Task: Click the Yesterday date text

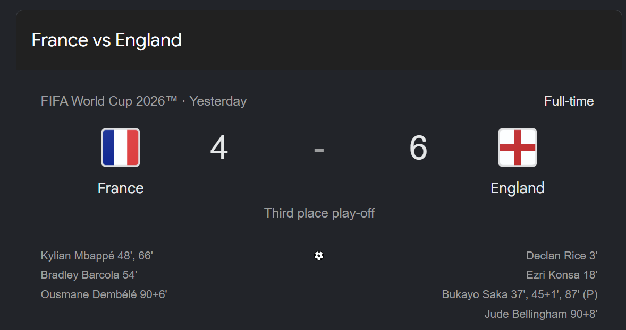Action: point(218,101)
